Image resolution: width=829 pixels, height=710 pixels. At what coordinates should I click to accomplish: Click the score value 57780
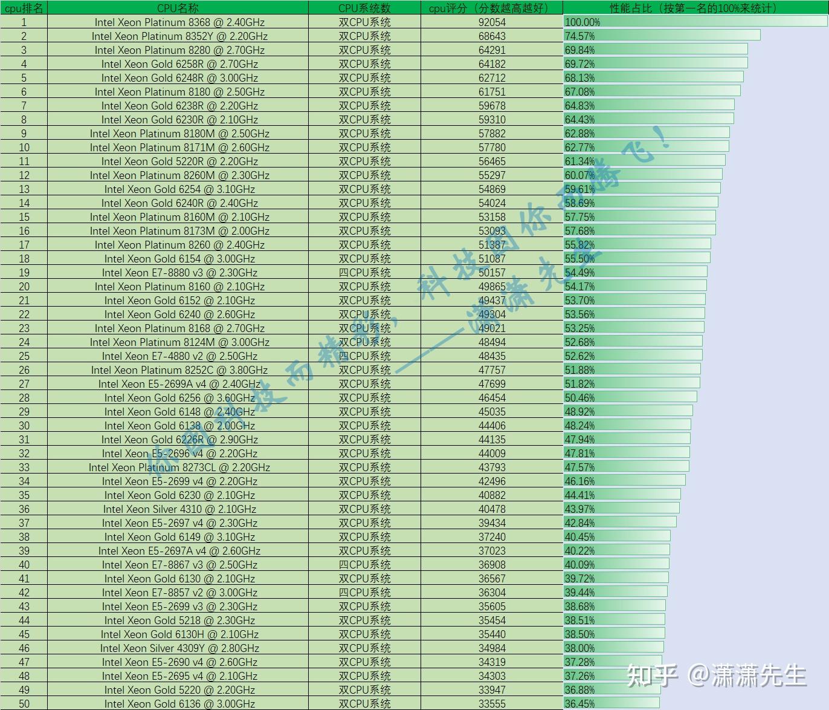[492, 148]
